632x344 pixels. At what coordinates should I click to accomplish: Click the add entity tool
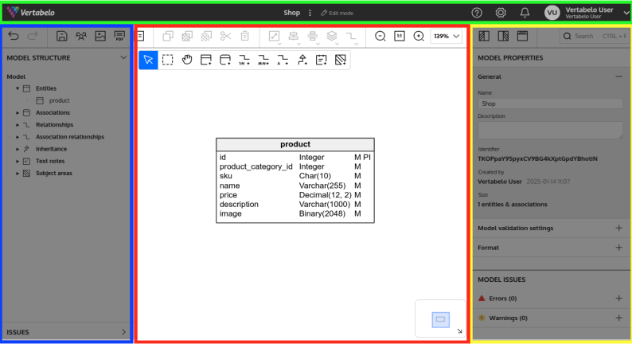[x=206, y=60]
